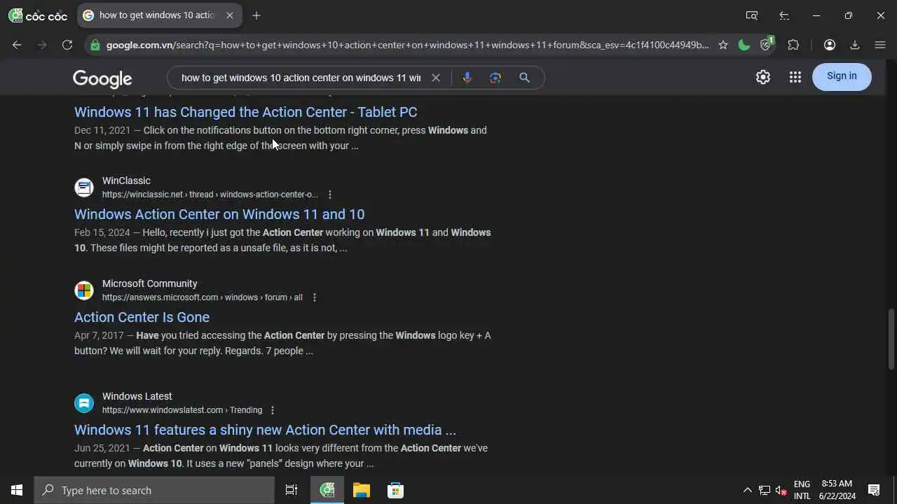Click the Cốc Cốc browser logo

coord(38,15)
